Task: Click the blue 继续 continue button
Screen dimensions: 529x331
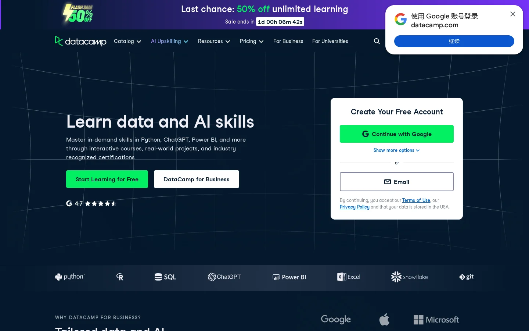Action: [454, 41]
